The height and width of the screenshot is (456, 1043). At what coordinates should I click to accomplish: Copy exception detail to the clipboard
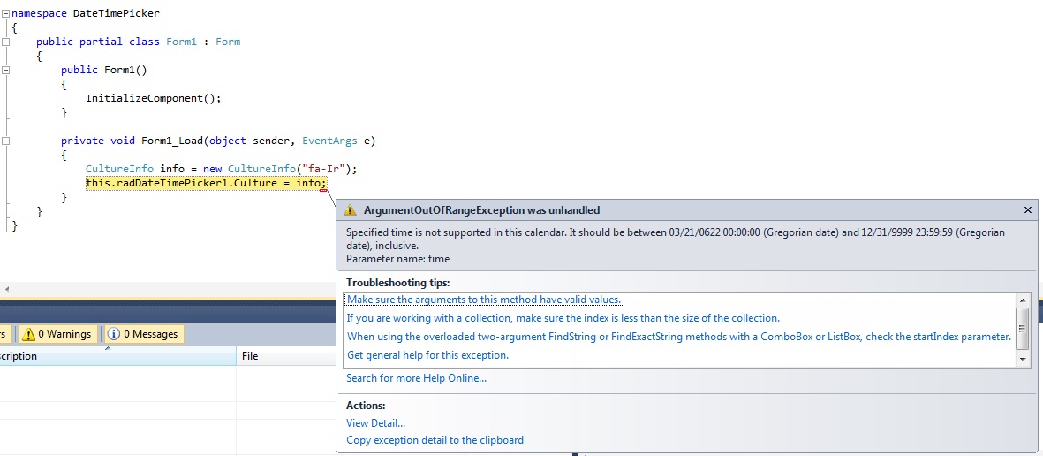435,440
